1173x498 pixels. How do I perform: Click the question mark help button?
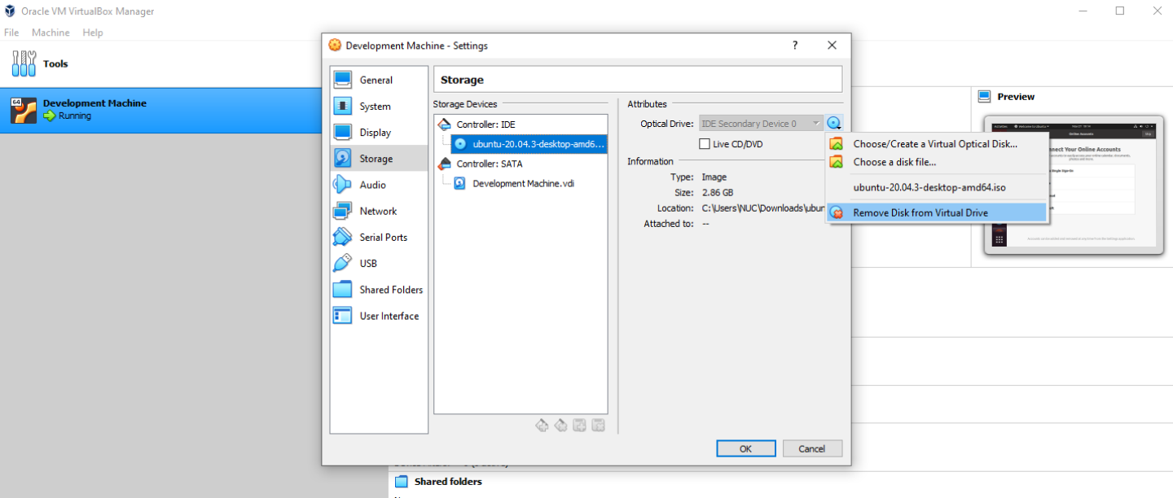795,46
